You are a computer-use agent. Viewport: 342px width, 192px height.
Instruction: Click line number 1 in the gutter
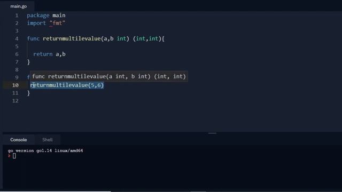(x=17, y=15)
